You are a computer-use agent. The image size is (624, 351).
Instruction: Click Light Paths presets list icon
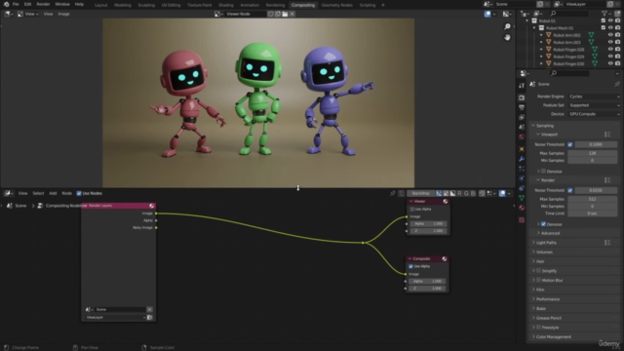pyautogui.click(x=607, y=243)
